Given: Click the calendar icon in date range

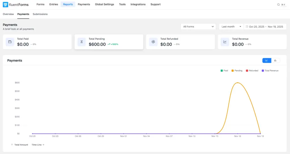Looking at the screenshot, I should click(x=247, y=27).
